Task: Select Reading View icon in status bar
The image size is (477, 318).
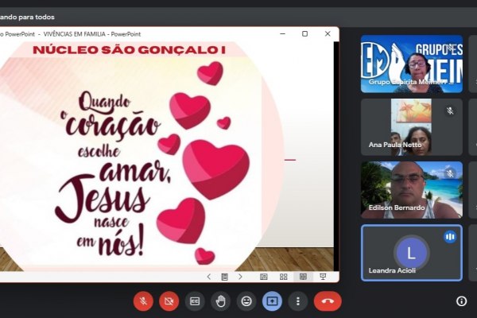Action: pyautogui.click(x=302, y=277)
